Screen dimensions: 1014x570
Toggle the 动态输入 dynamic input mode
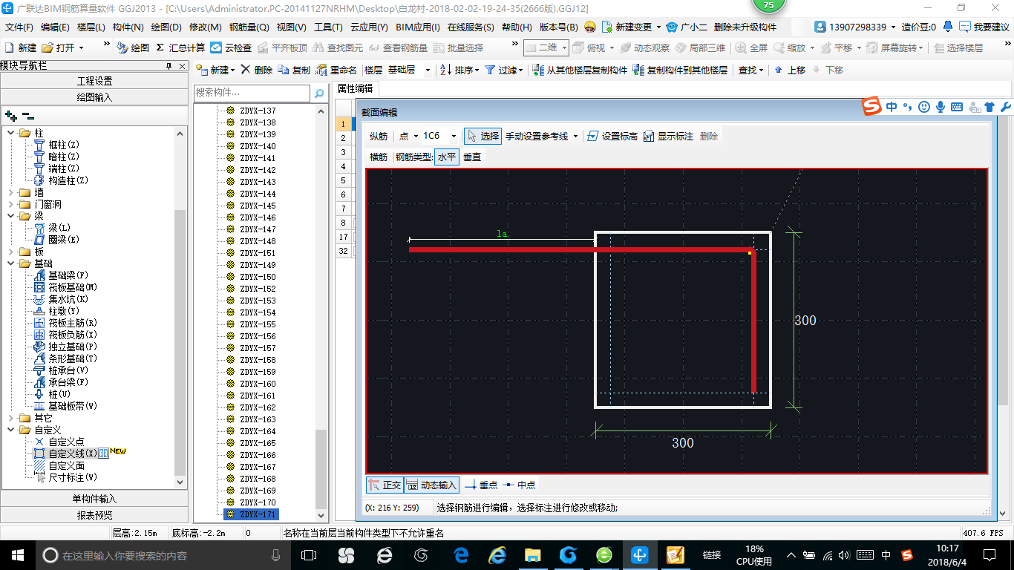coord(431,485)
